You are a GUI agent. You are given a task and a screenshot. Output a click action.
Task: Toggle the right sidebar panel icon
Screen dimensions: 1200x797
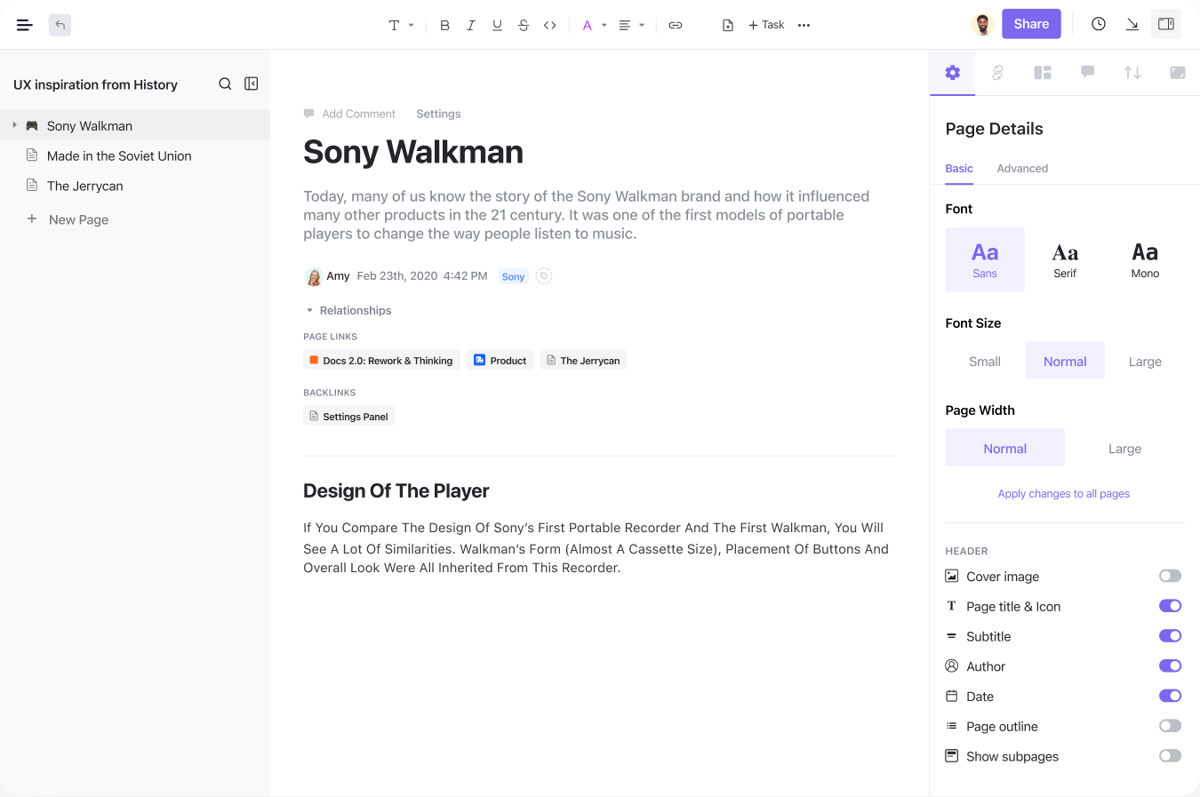coord(1166,24)
